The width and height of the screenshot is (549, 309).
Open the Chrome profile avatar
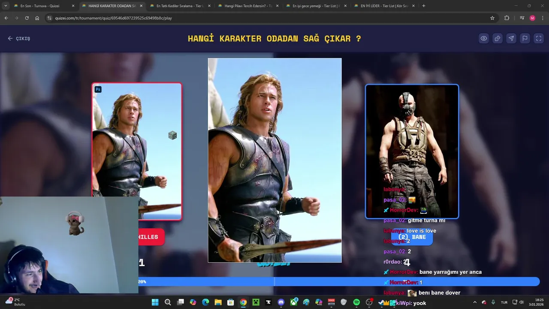pos(532,18)
